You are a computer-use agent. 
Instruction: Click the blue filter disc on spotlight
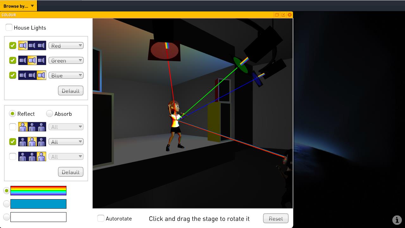point(257,79)
